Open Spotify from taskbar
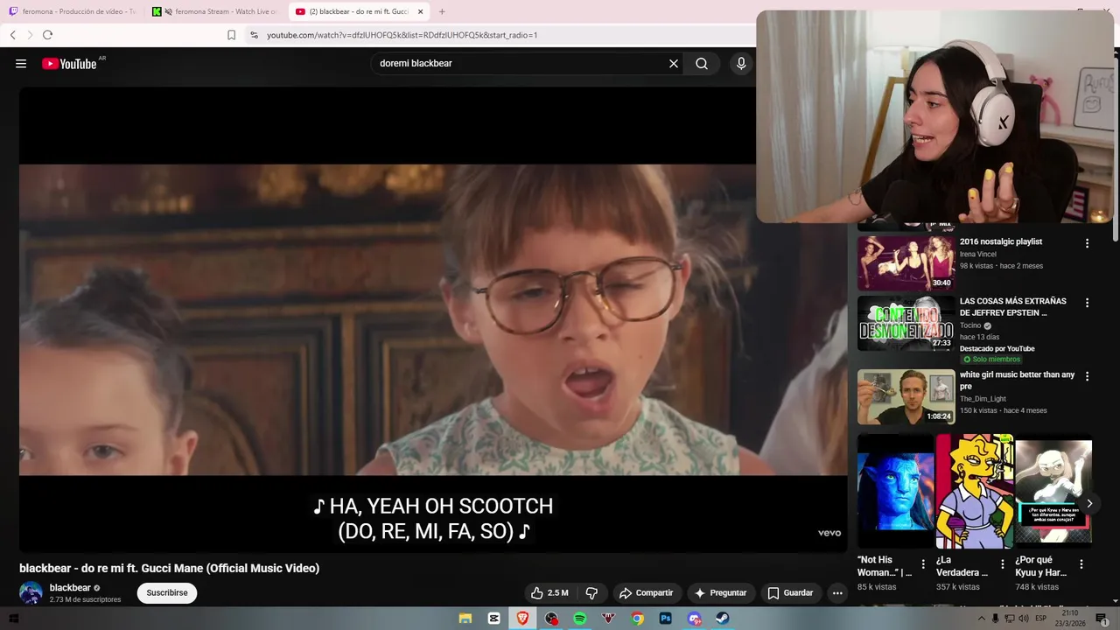1120x630 pixels. coord(580,619)
